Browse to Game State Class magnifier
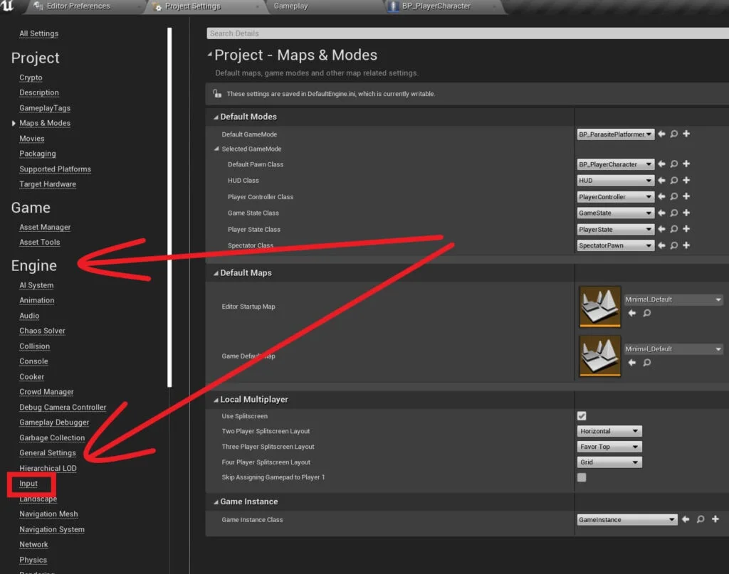Image resolution: width=729 pixels, height=574 pixels. click(673, 213)
